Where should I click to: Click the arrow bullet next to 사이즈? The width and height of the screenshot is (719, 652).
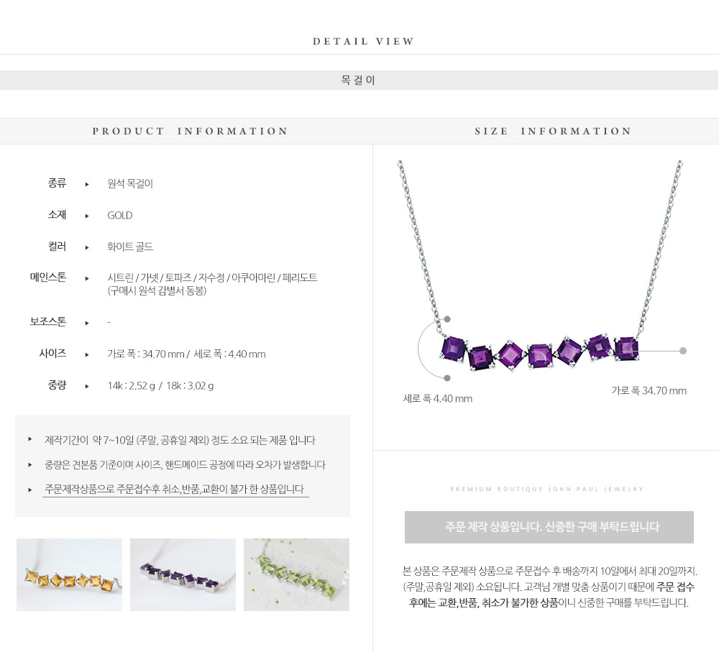[87, 354]
